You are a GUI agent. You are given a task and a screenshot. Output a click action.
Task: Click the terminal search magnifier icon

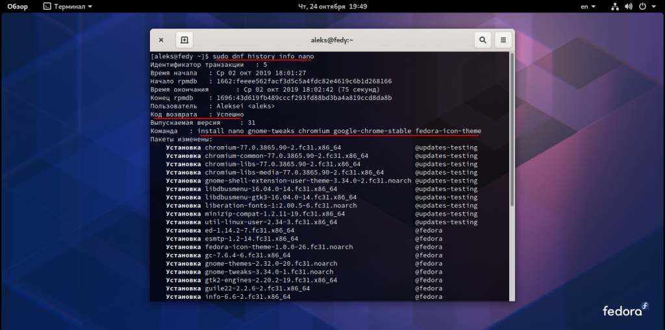coord(483,40)
